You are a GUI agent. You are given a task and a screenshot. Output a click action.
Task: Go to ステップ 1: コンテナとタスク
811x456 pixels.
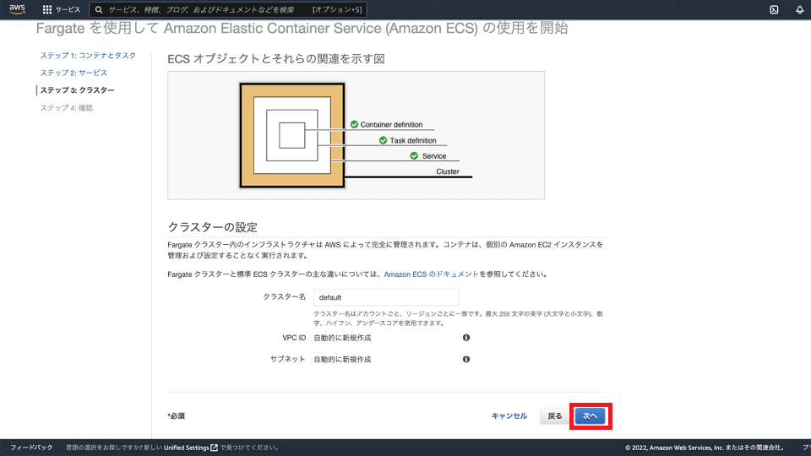88,56
